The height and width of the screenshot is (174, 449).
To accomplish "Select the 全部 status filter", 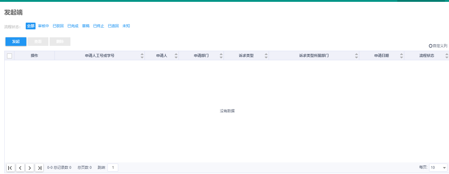I will click(31, 26).
